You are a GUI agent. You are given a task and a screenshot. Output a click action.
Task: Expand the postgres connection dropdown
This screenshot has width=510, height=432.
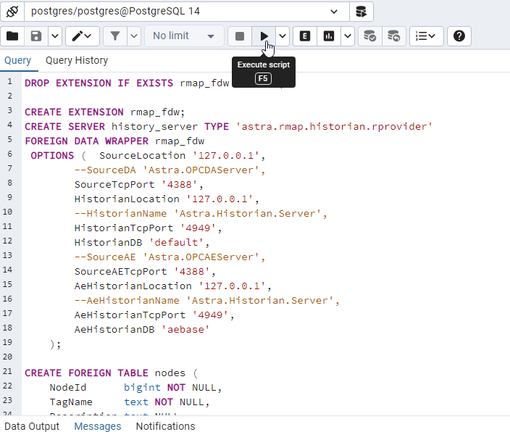point(334,12)
